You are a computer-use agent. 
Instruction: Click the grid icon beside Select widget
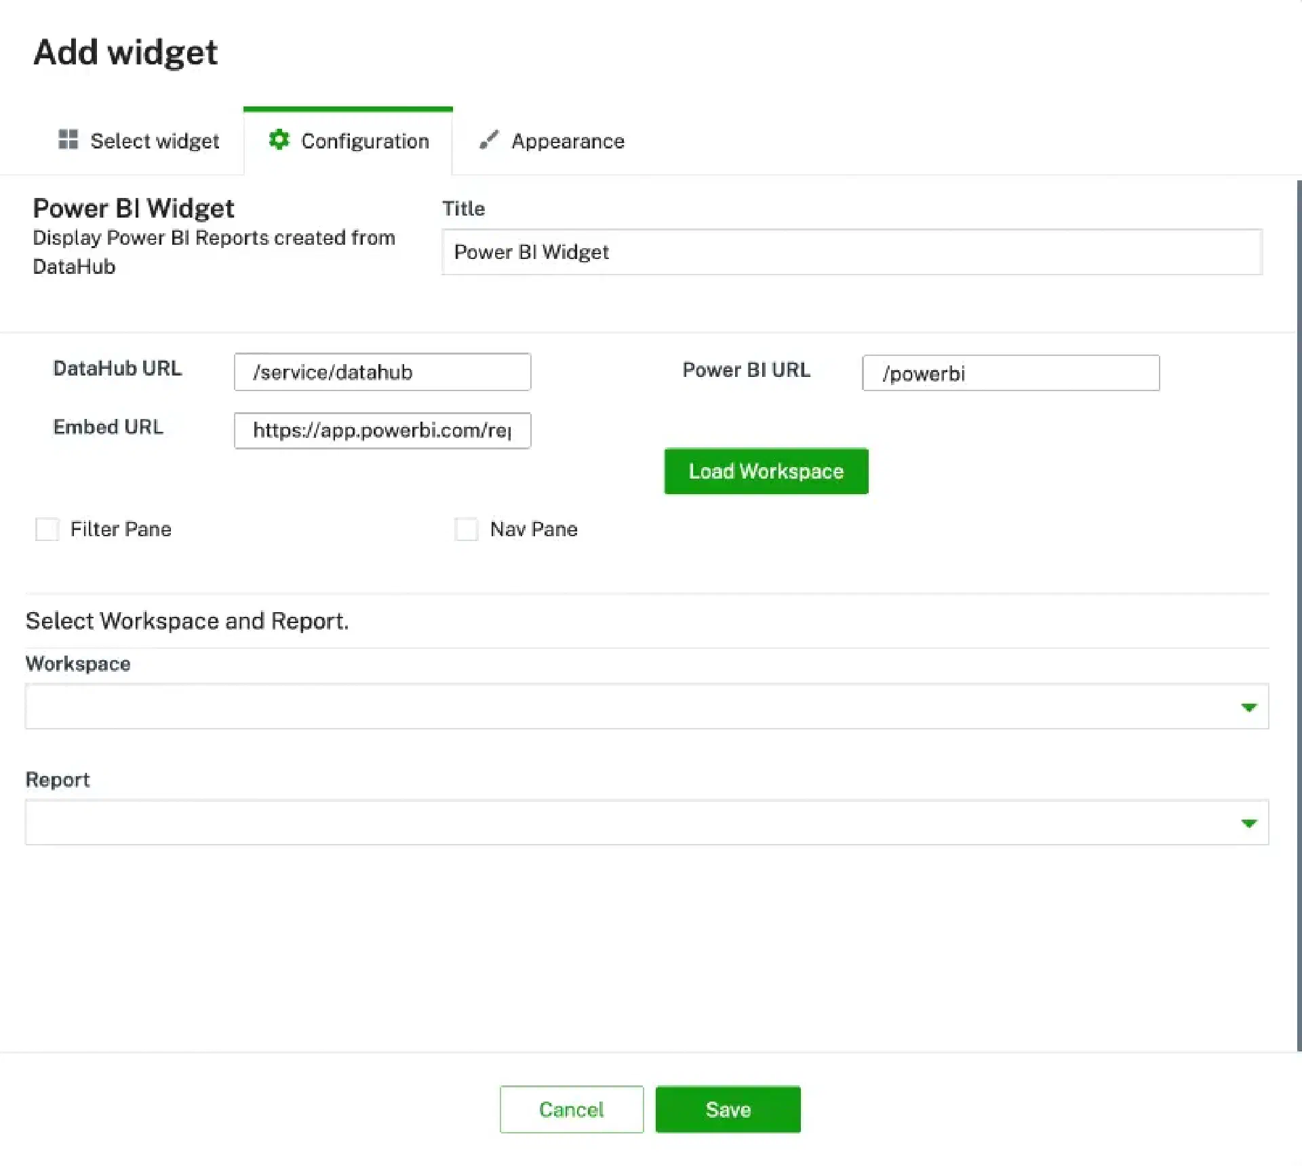point(68,139)
